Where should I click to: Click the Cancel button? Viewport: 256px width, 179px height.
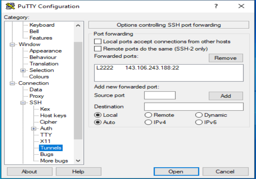(x=226, y=171)
